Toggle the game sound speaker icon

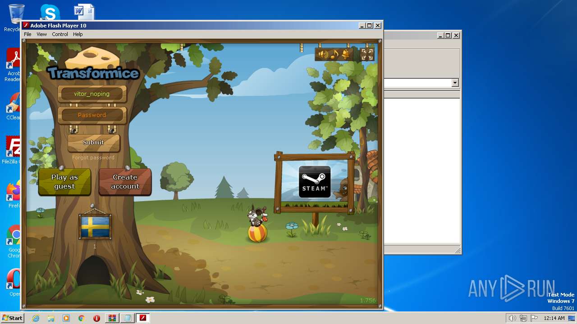[x=323, y=54]
